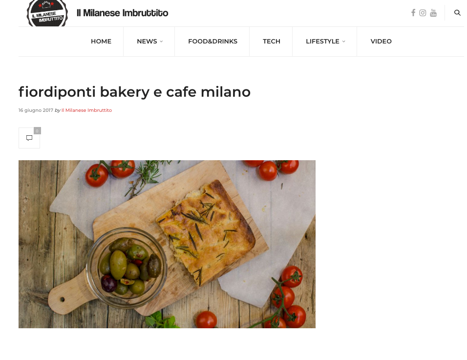Click the circular Il Milanese Imbruttito logo

click(47, 13)
